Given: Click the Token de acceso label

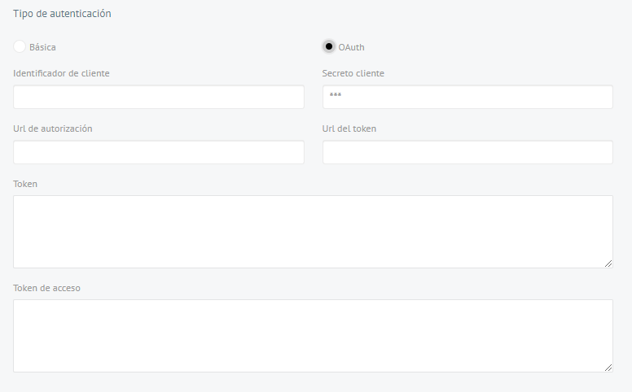Looking at the screenshot, I should pyautogui.click(x=46, y=288).
